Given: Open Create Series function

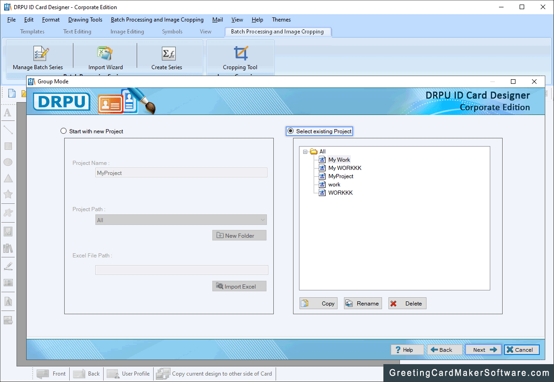Looking at the screenshot, I should [167, 58].
